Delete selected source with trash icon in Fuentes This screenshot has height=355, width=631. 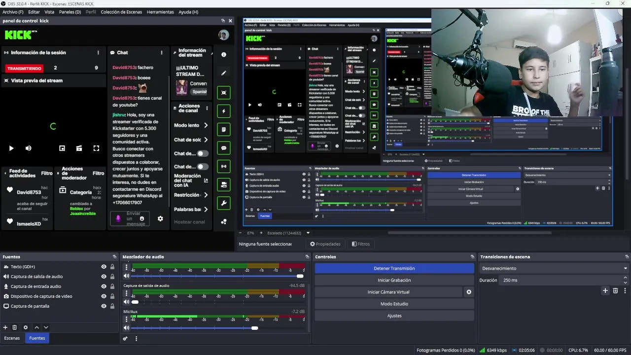point(15,327)
